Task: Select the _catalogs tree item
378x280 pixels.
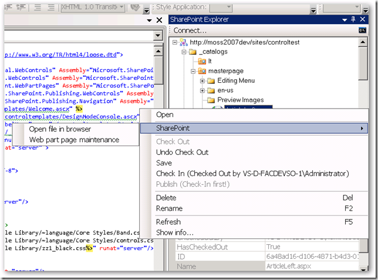Action: (213, 52)
